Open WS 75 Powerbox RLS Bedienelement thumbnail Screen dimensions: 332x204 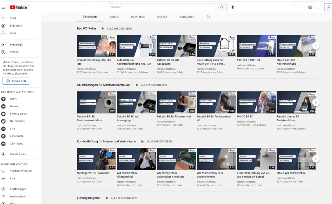[216, 159]
